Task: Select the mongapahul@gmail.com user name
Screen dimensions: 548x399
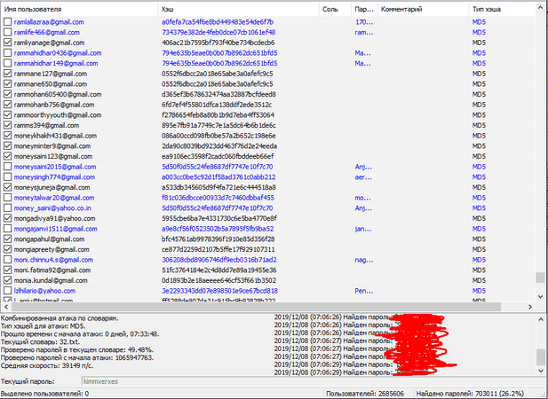Action: 49,239
